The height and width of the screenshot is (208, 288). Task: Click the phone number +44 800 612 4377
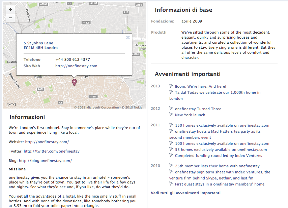tap(73, 59)
